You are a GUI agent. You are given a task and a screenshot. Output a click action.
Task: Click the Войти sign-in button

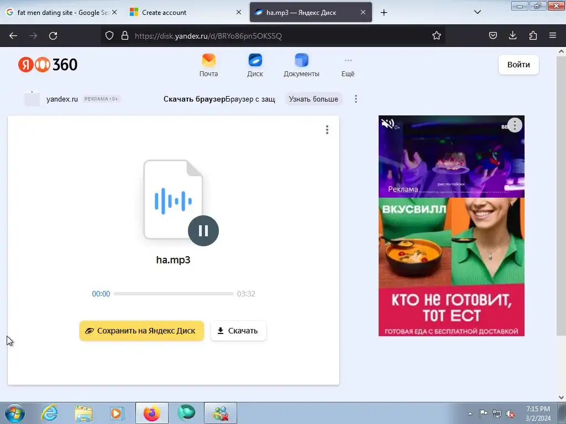(518, 65)
